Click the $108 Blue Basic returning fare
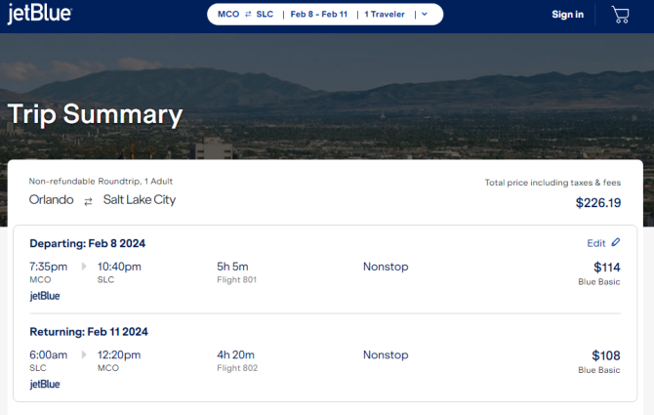Viewport: 654px width, 415px height. (599, 362)
